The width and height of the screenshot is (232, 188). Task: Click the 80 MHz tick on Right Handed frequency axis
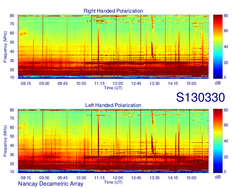tap(12, 16)
